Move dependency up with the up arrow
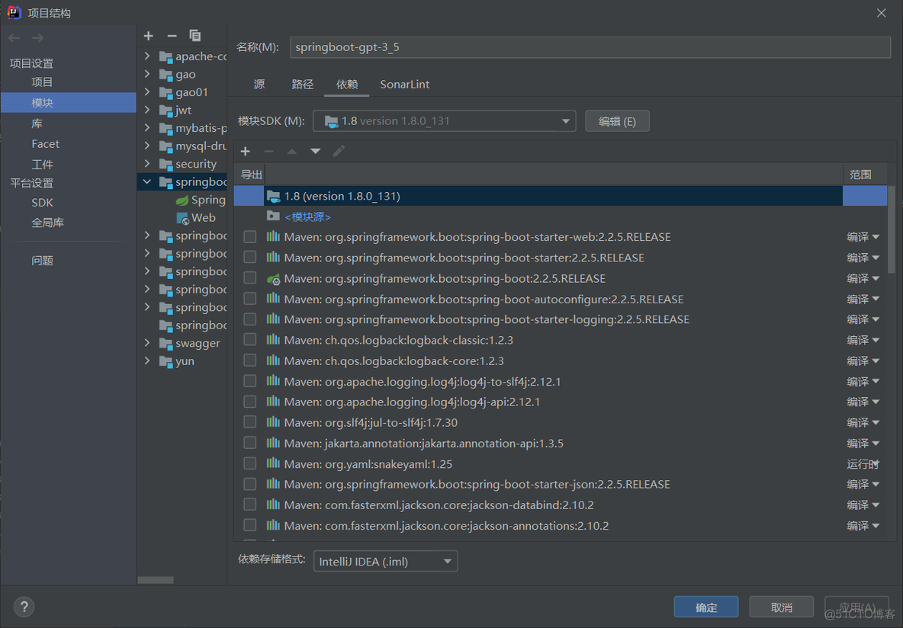 [292, 152]
